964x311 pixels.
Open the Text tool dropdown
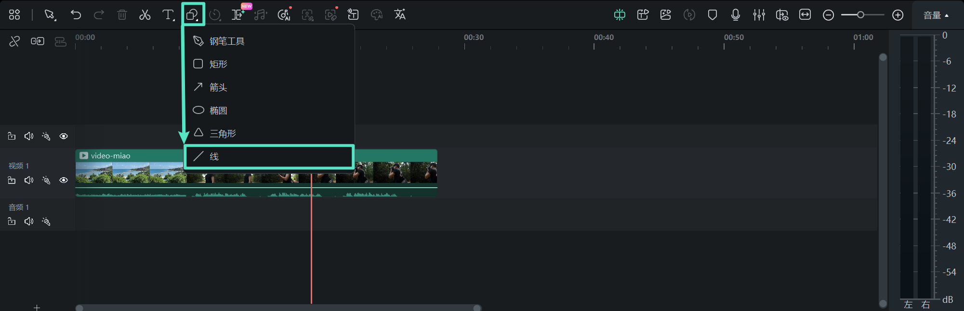tap(168, 15)
